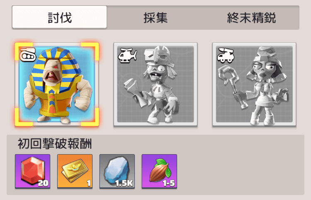Tap the tank type icon
The image size is (311, 200).
click(27, 55)
